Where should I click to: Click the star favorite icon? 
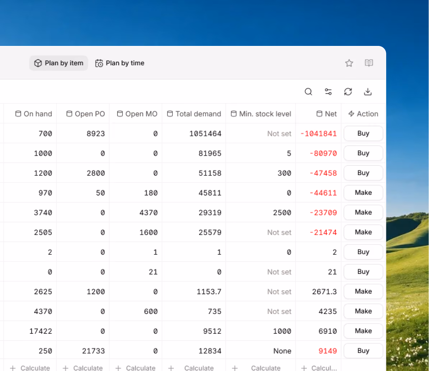[349, 63]
